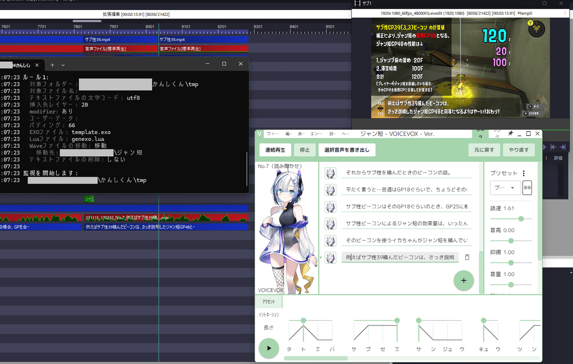The width and height of the screenshot is (573, 364).
Task: Select サブ性39.mp4 clip after the playhead
Action: click(203, 40)
